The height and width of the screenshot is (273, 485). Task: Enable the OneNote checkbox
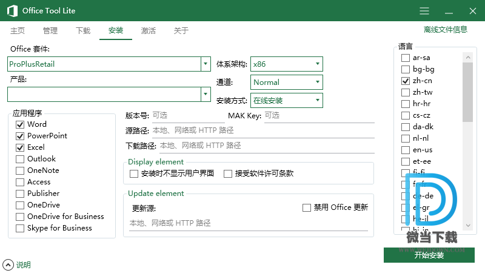[x=20, y=170]
